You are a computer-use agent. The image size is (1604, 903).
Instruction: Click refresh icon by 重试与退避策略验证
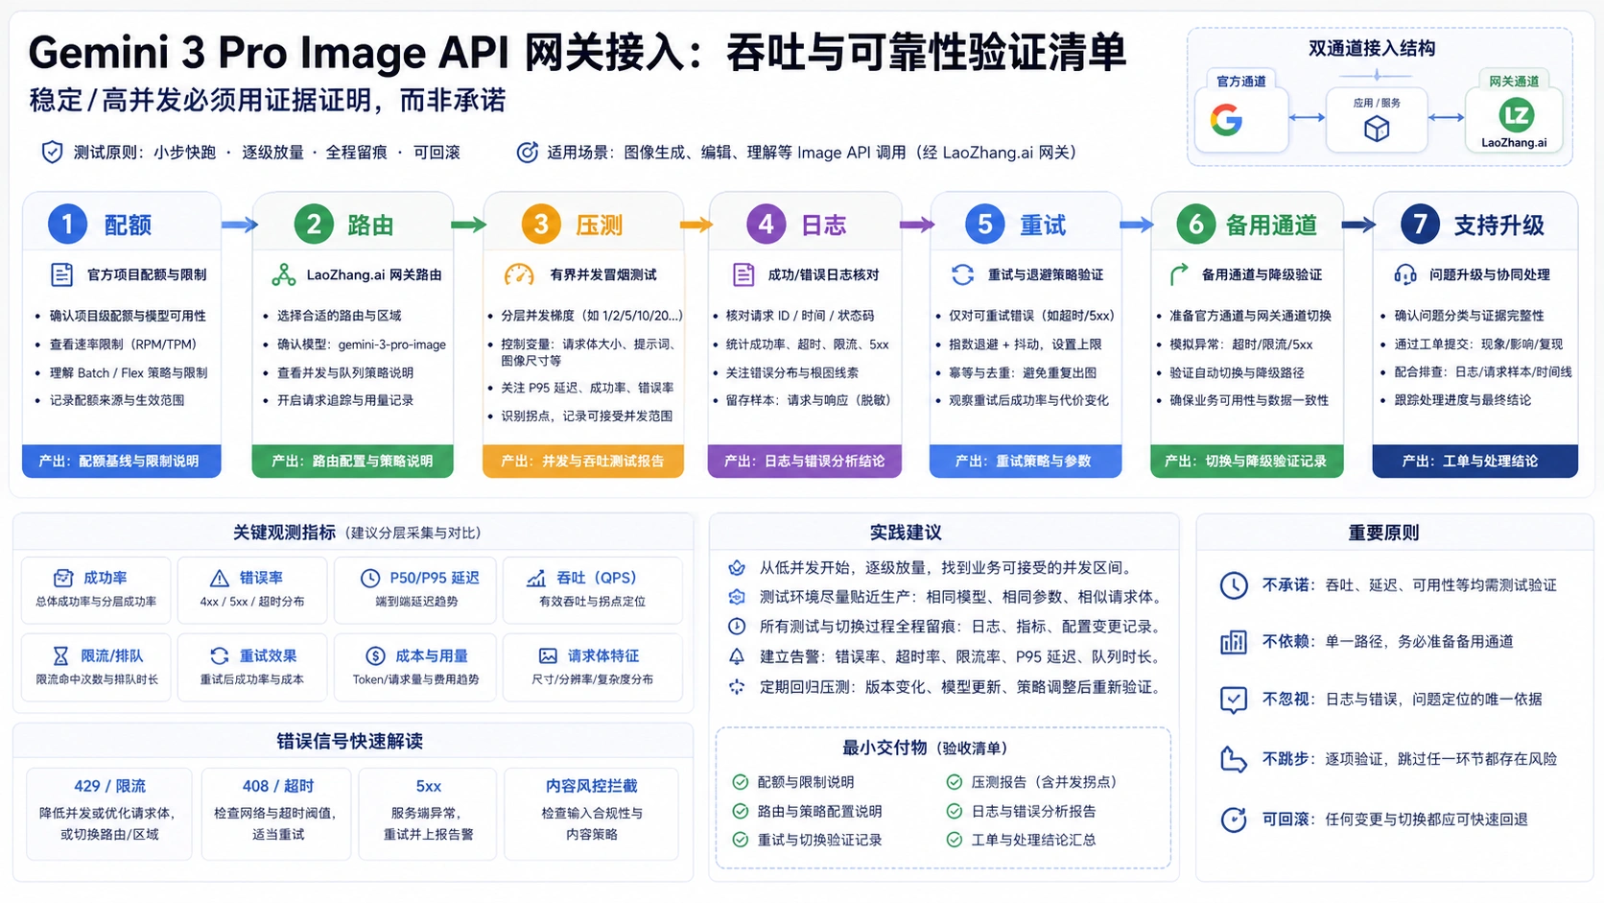962,275
